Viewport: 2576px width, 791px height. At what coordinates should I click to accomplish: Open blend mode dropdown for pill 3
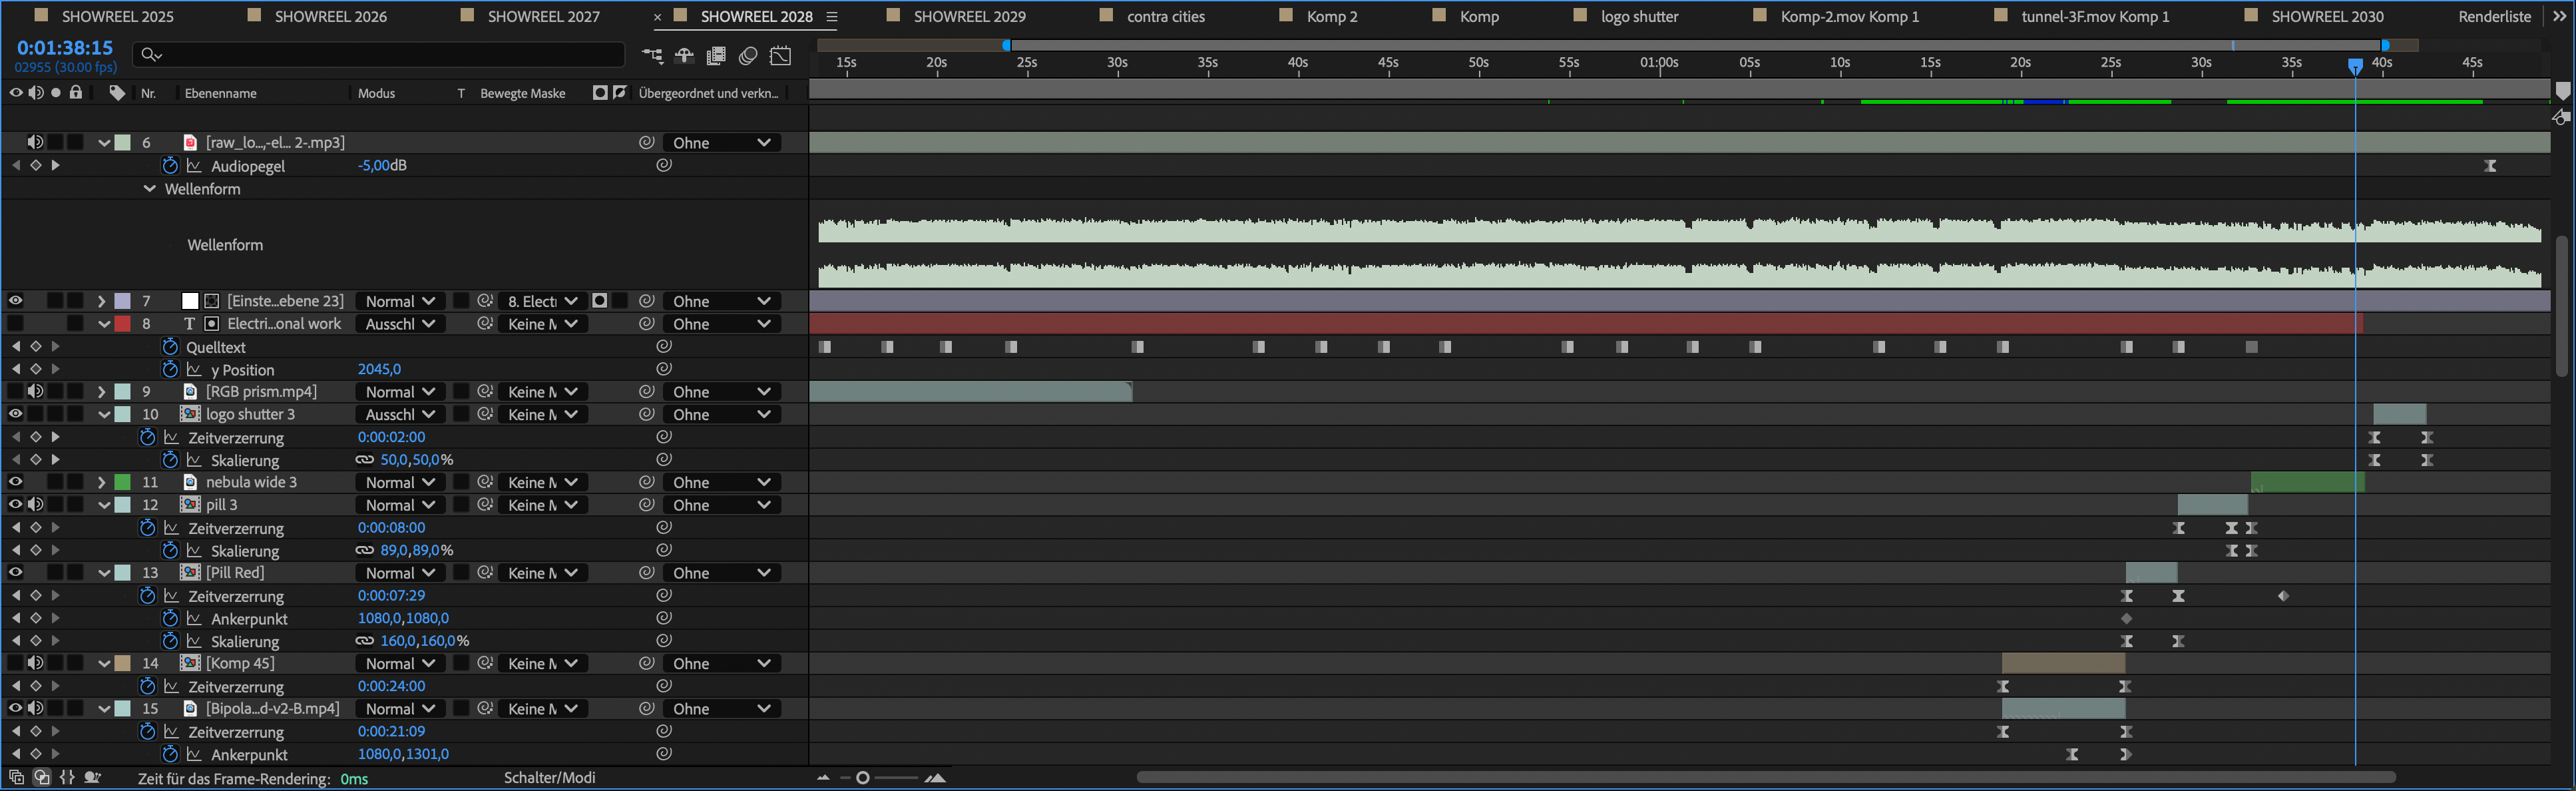(399, 505)
